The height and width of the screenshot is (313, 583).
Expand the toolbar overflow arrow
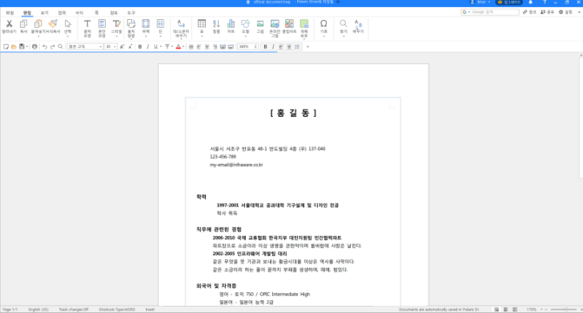coord(308,46)
